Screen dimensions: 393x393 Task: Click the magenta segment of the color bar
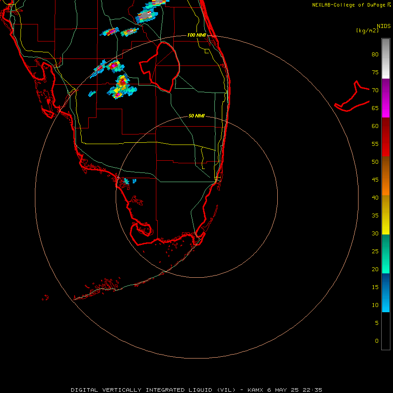pyautogui.click(x=386, y=107)
